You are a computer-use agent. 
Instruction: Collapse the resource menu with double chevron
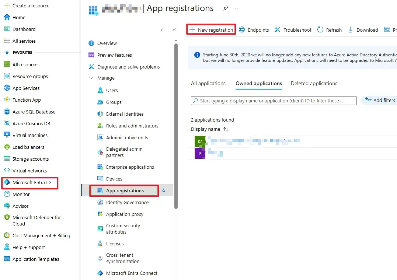174,30
